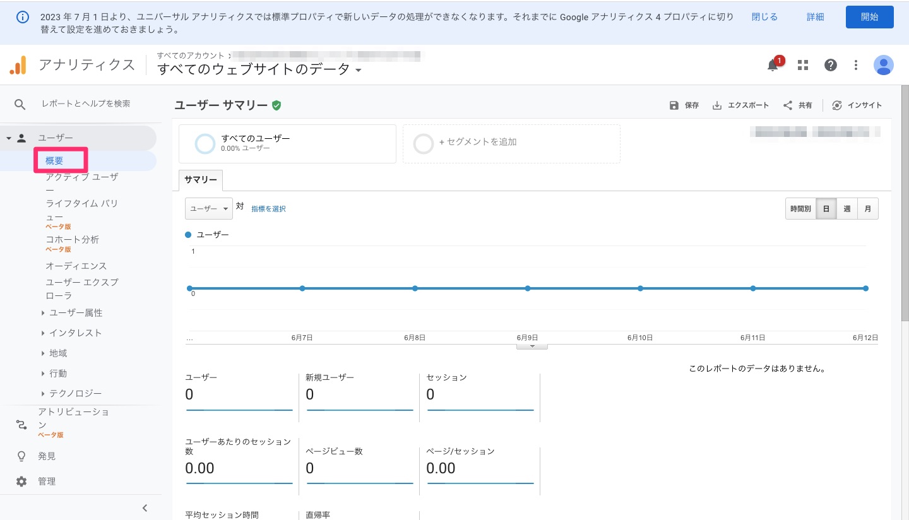The image size is (909, 520).
Task: Collapse the sidebar with the chevron
Action: 145,507
